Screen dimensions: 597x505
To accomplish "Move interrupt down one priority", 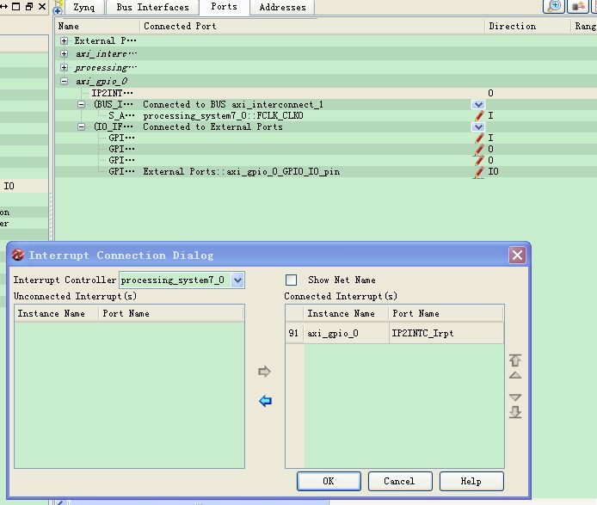I will (515, 397).
